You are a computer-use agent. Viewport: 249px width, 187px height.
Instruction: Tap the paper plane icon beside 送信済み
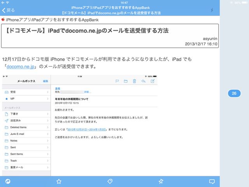coord(7,121)
